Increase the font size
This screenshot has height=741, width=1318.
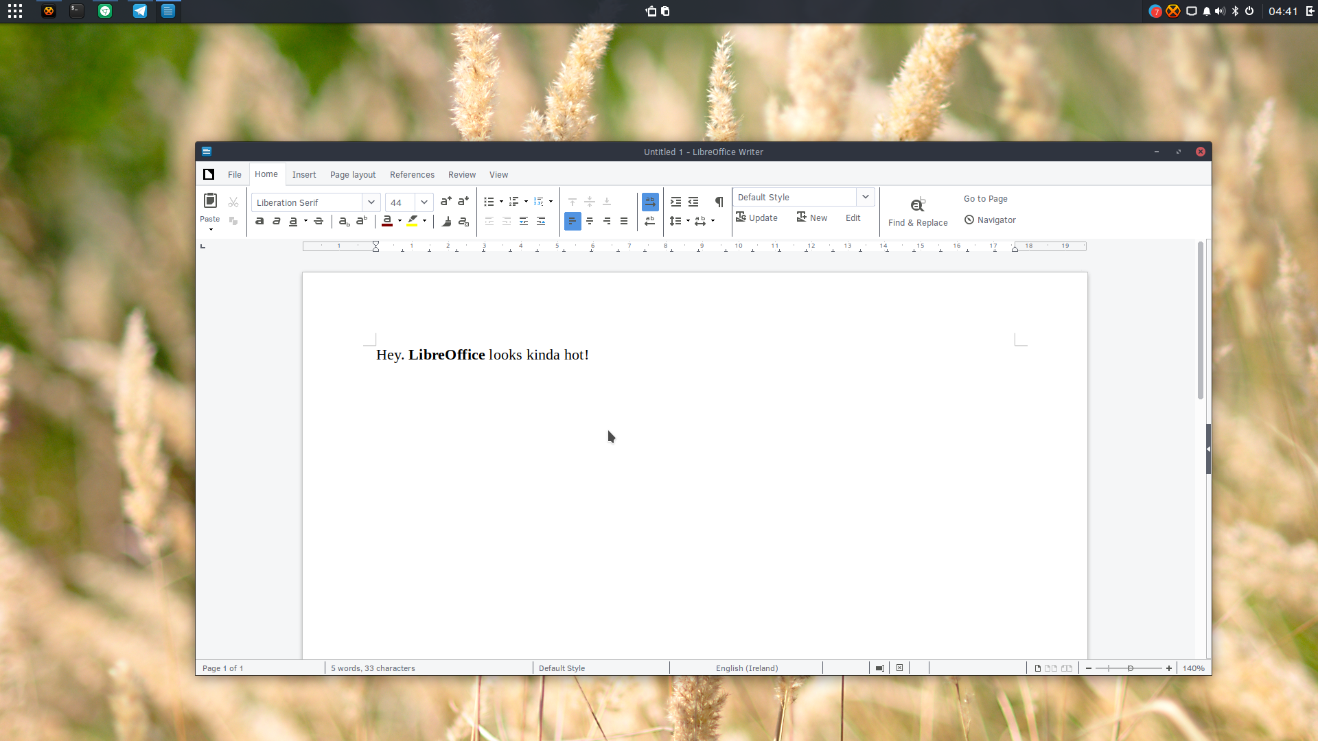tap(446, 201)
